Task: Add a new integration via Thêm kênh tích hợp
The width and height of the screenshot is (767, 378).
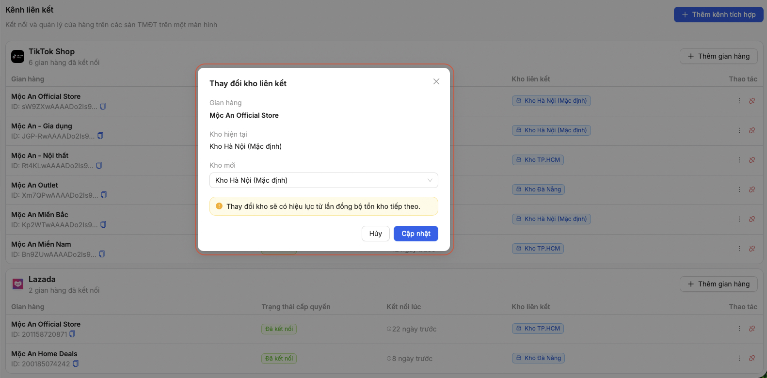Action: 719,15
